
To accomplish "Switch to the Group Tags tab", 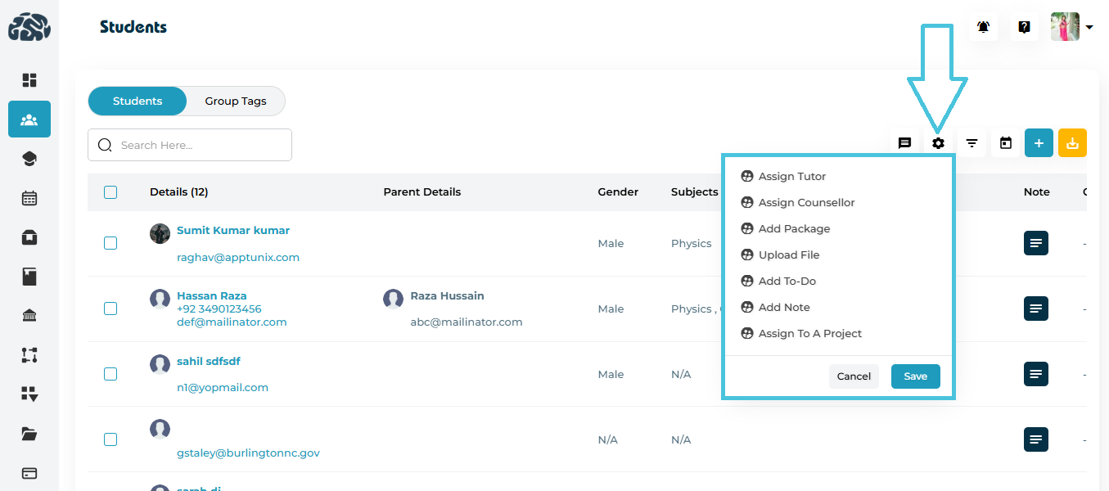I will pyautogui.click(x=236, y=101).
